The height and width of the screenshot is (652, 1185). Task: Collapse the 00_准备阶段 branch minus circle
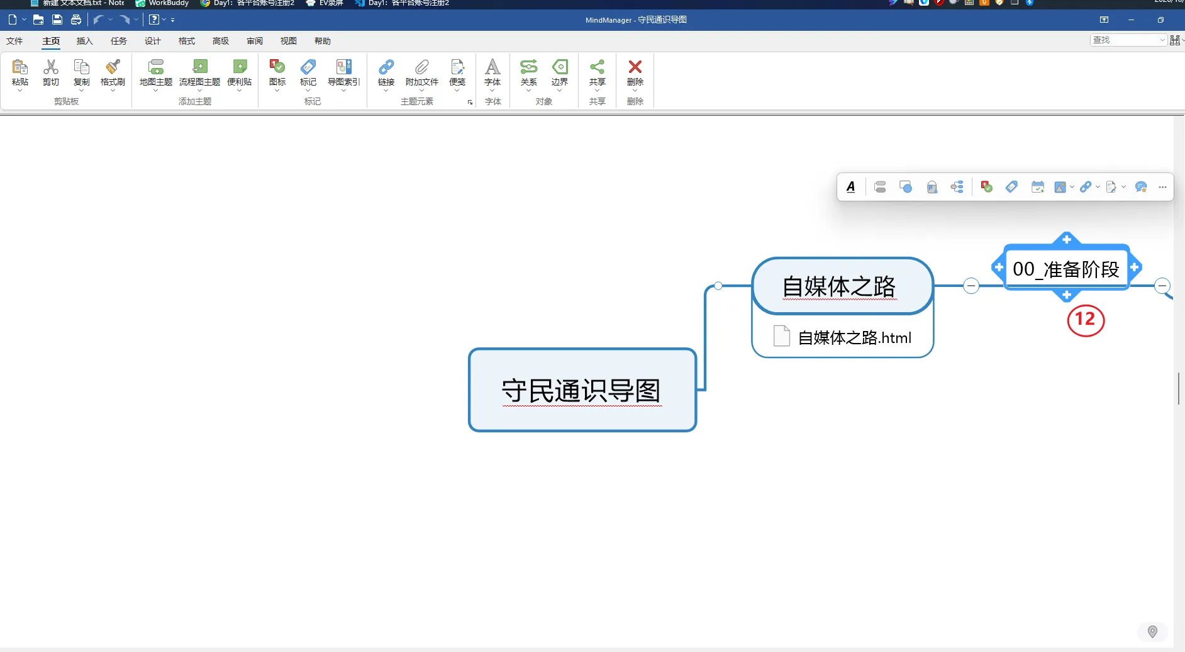point(1162,286)
